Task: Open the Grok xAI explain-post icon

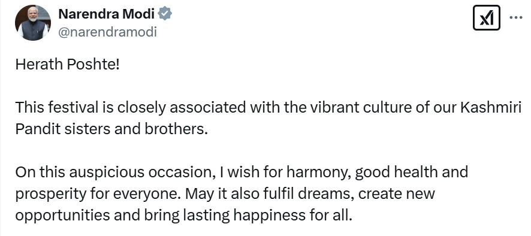Action: pyautogui.click(x=486, y=17)
